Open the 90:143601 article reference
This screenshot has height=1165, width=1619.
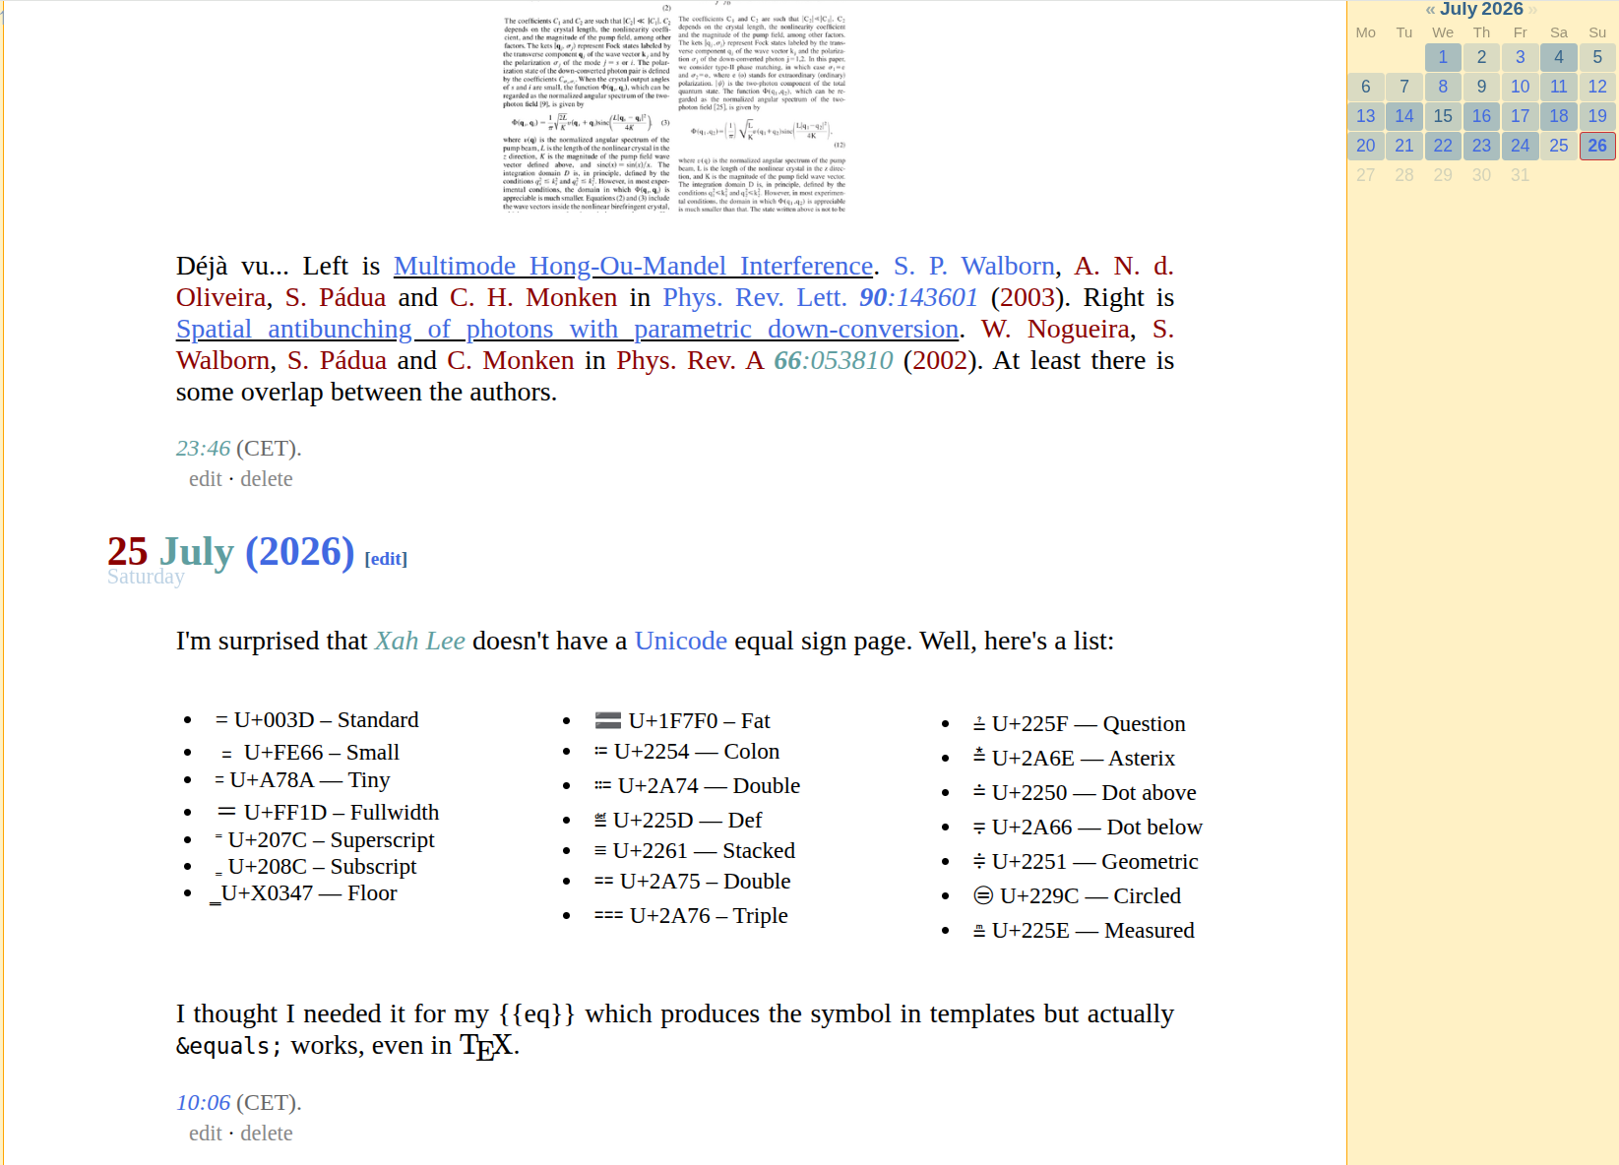click(918, 297)
